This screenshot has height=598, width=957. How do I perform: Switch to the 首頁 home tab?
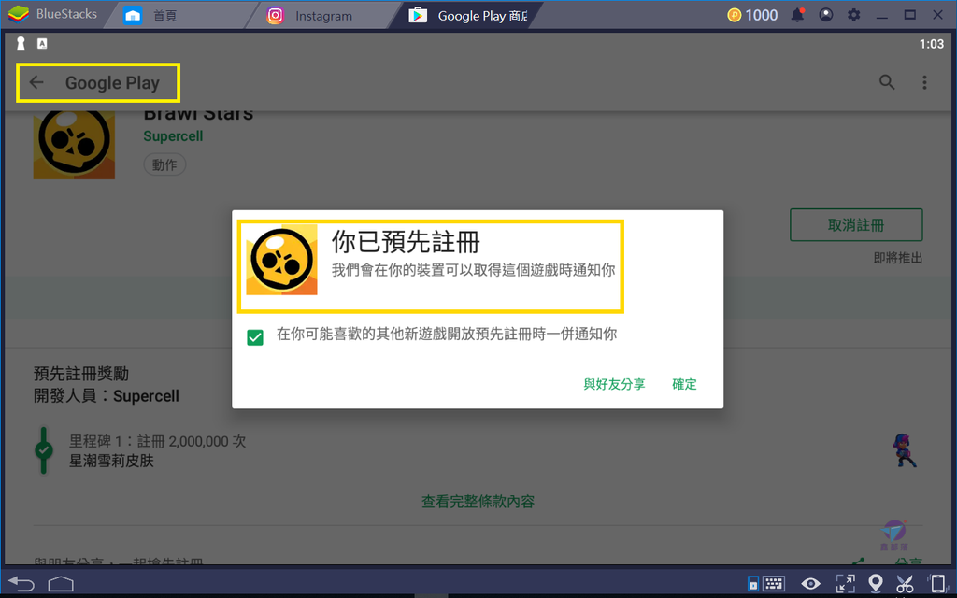[x=150, y=15]
